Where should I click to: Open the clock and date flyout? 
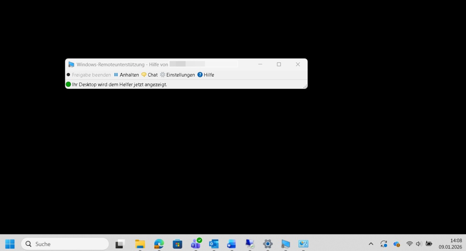(x=450, y=244)
